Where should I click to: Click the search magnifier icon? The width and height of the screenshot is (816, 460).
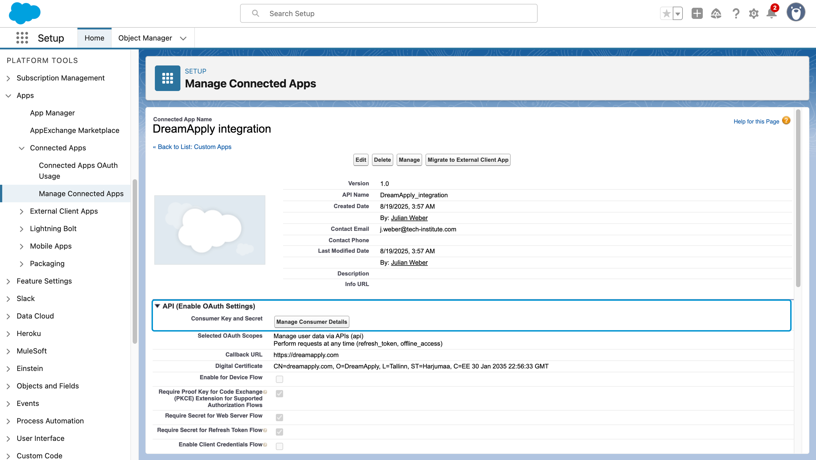coord(255,13)
